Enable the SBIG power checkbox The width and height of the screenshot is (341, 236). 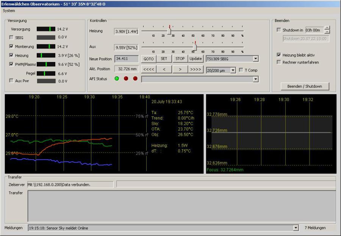(x=11, y=38)
